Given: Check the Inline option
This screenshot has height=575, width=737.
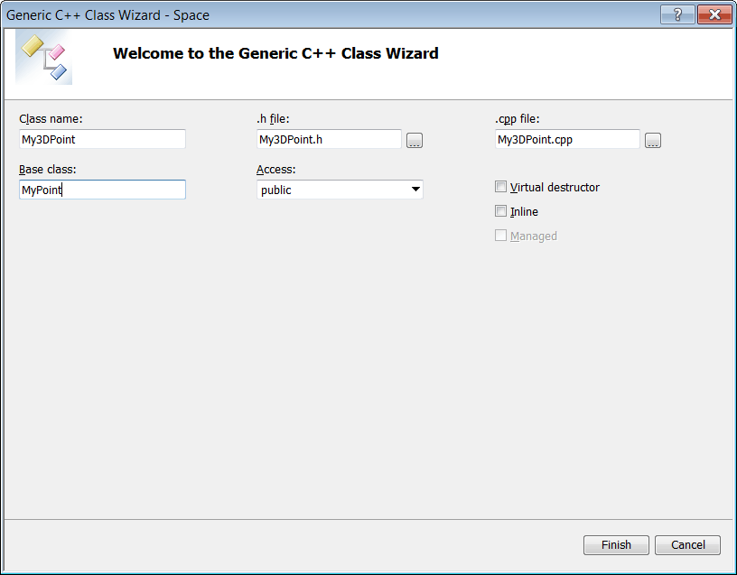Looking at the screenshot, I should [x=500, y=211].
